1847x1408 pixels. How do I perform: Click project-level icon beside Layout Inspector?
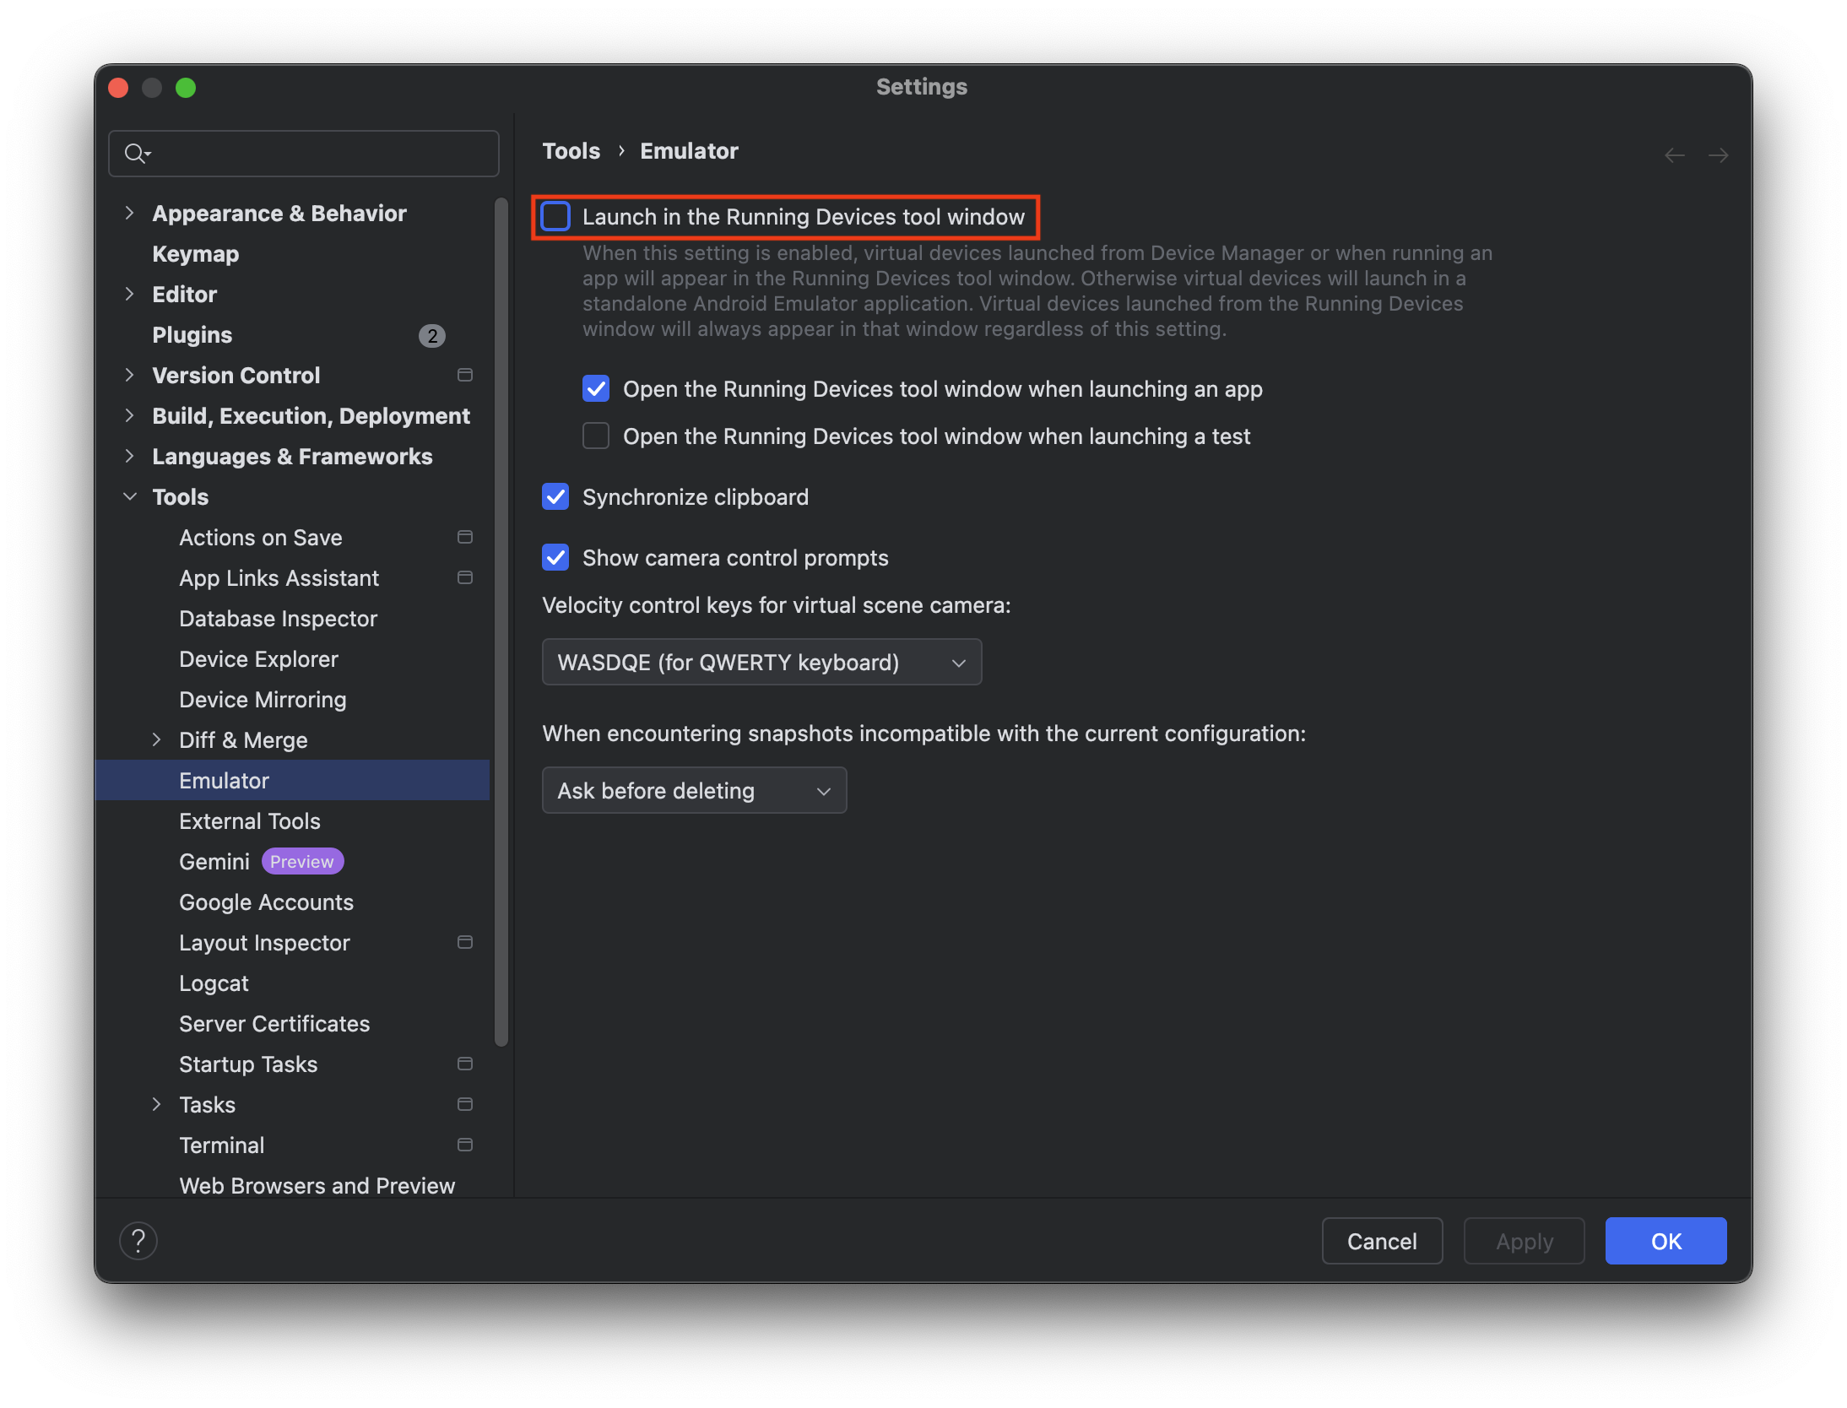coord(464,942)
